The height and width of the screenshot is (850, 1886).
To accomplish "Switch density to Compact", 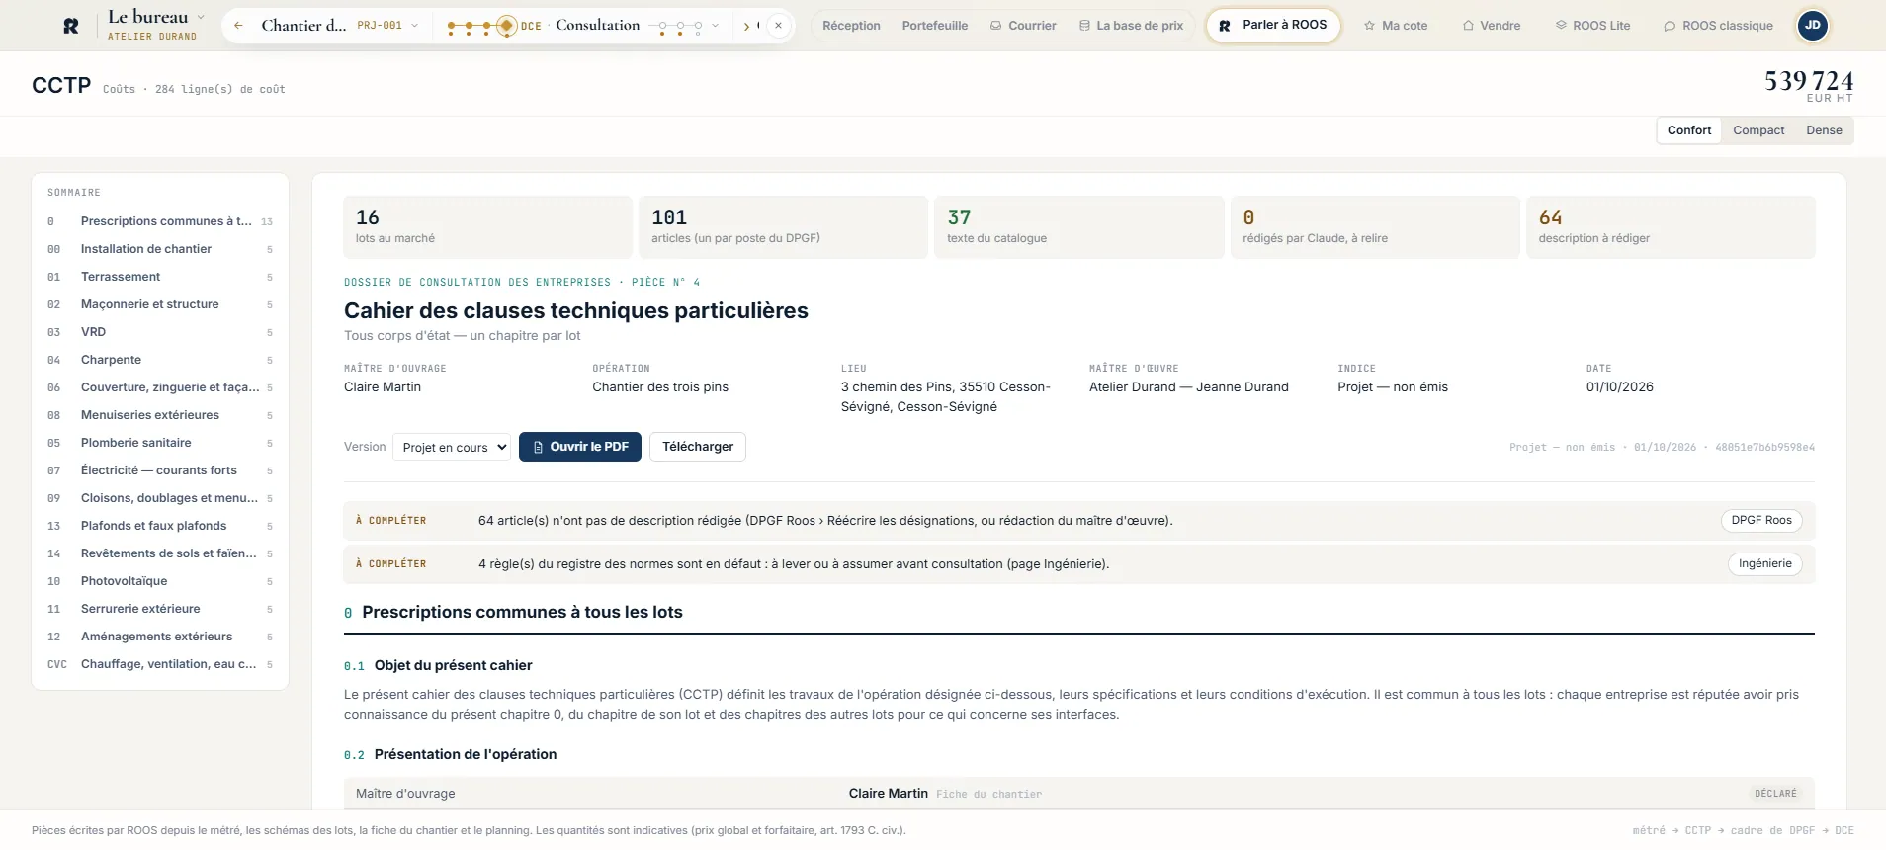I will coord(1758,130).
